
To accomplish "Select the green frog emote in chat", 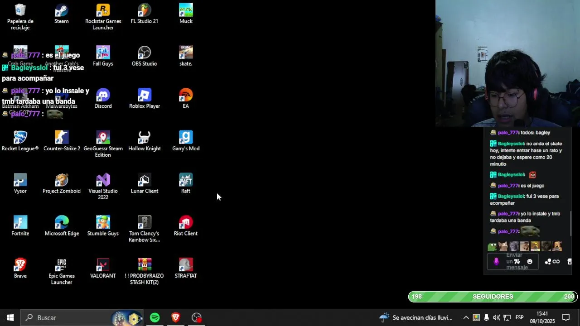I will pos(493,246).
